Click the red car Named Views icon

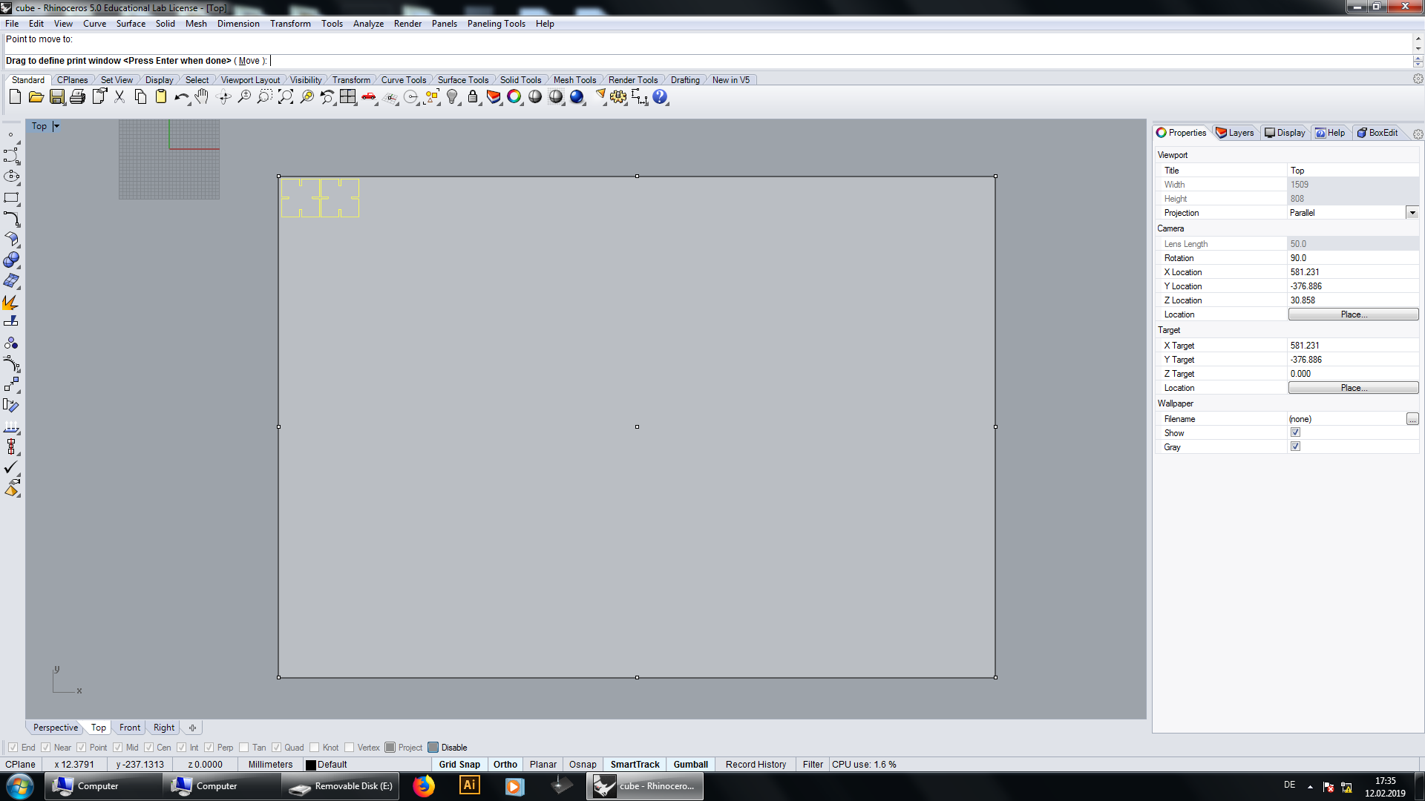[369, 97]
